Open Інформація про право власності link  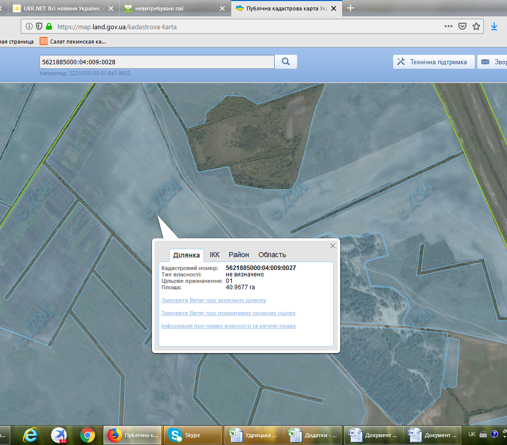pyautogui.click(x=228, y=326)
